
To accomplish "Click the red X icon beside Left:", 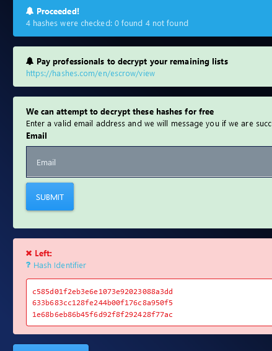I will click(x=29, y=253).
